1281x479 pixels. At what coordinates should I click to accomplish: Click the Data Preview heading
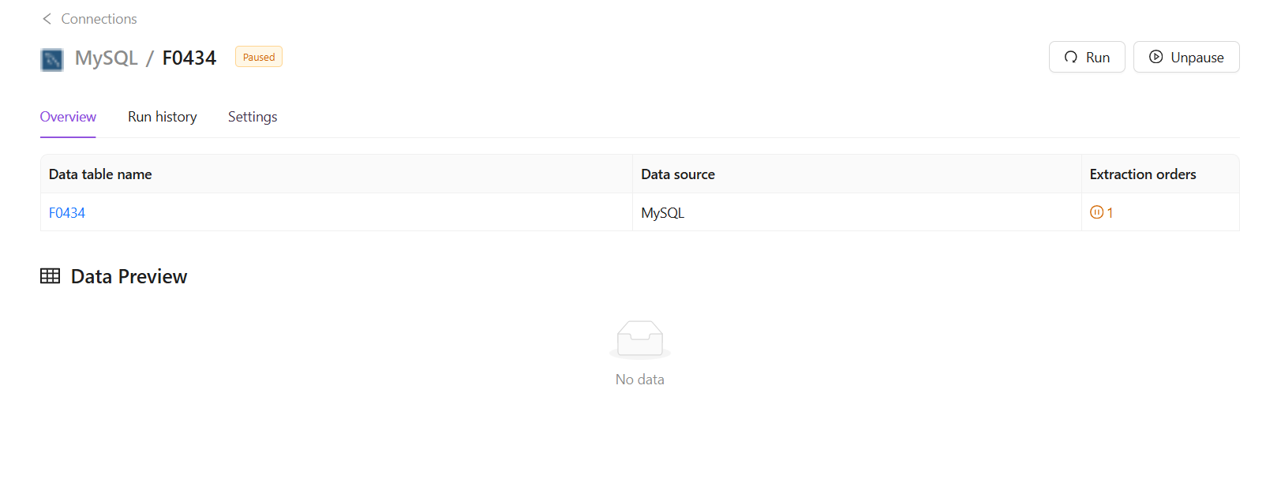click(129, 277)
